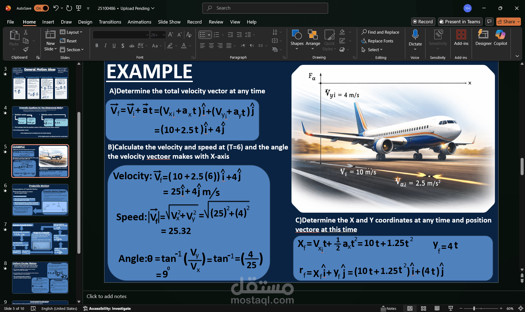
Task: Toggle the AutoSave switch off
Action: pyautogui.click(x=41, y=8)
